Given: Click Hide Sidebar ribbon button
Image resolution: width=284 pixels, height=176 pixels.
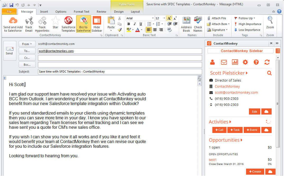Looking at the screenshot, I should click(x=97, y=24).
